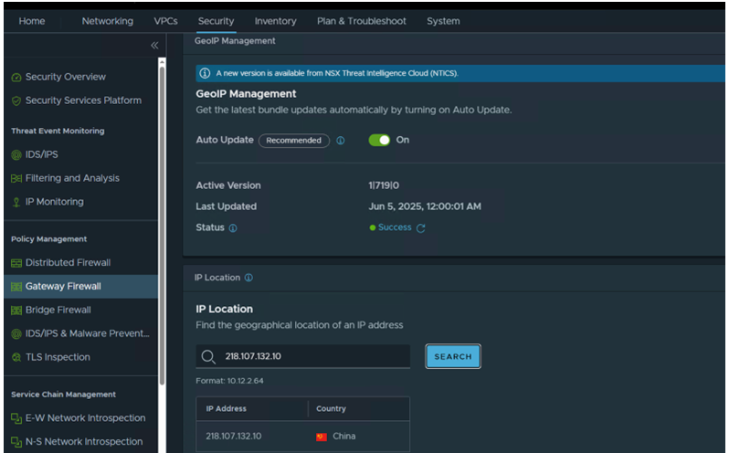Click the left sidebar vertical scrollbar

click(x=163, y=228)
